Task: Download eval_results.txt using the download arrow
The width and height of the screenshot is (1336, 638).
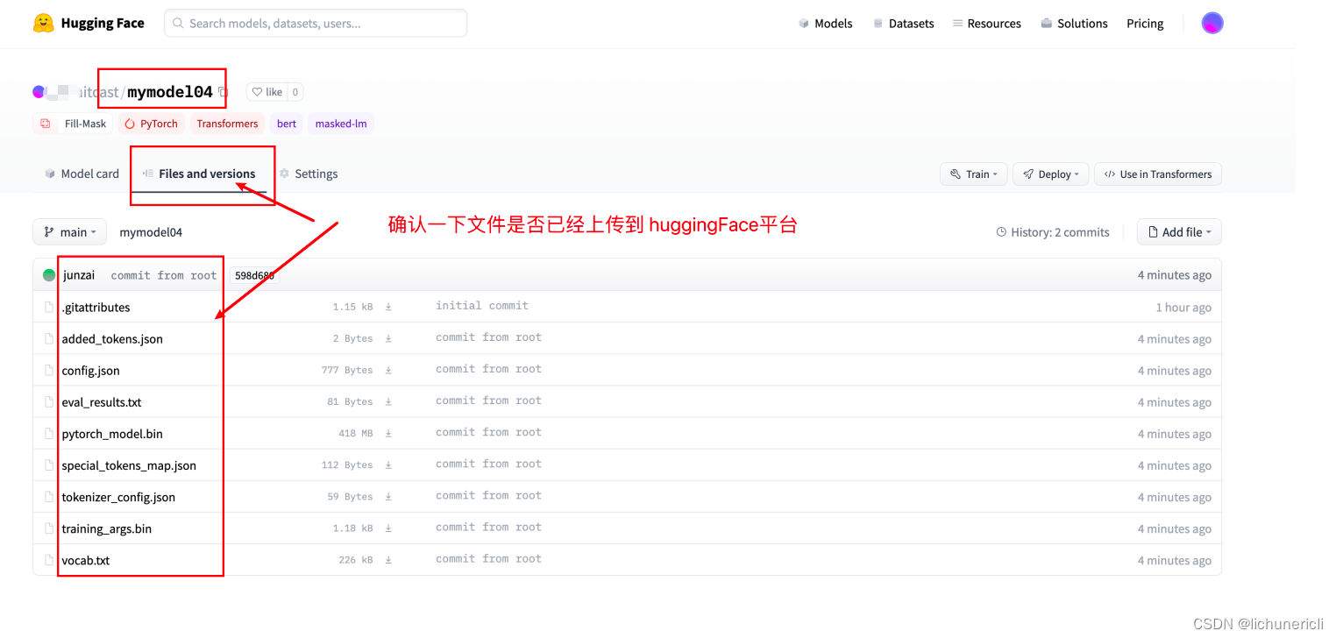Action: coord(388,401)
